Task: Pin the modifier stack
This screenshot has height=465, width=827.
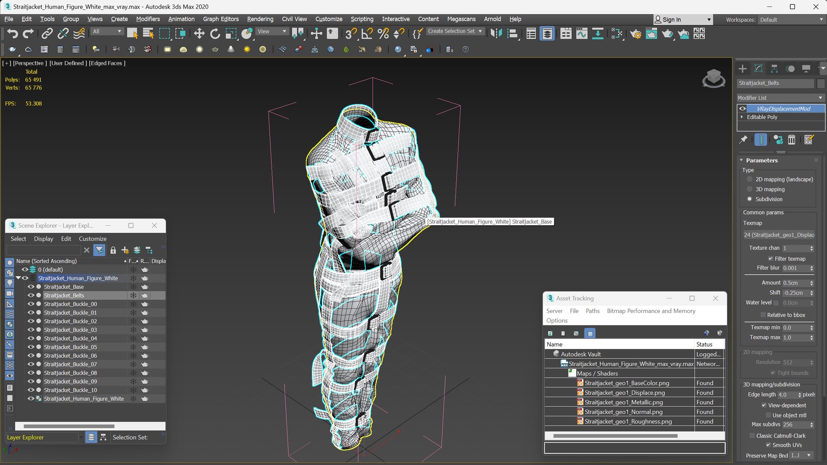Action: [x=743, y=140]
